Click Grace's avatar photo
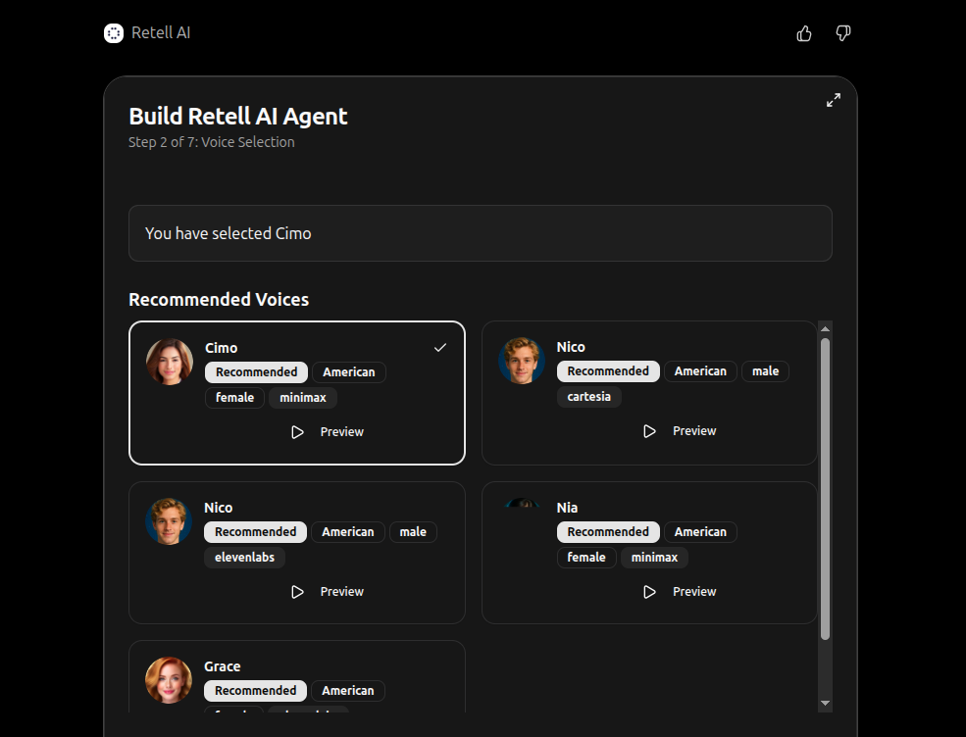Image resolution: width=966 pixels, height=737 pixels. click(169, 680)
